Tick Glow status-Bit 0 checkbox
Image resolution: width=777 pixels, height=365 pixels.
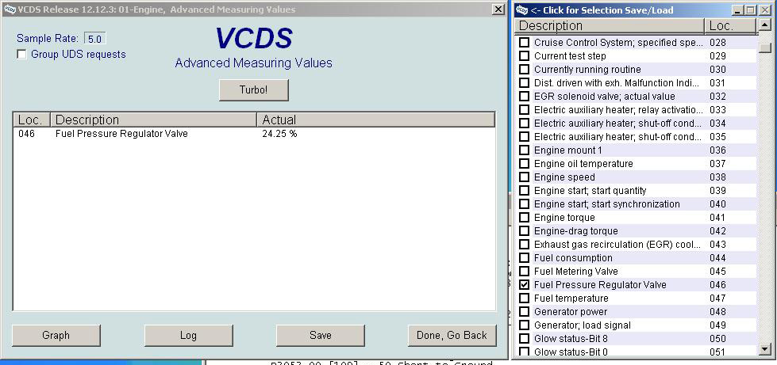click(x=524, y=352)
